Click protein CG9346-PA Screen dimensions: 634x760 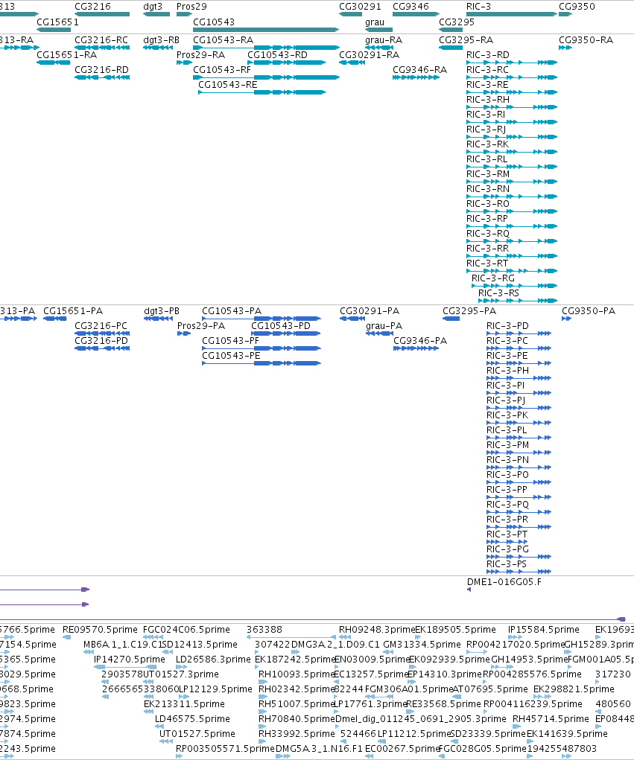coord(421,341)
